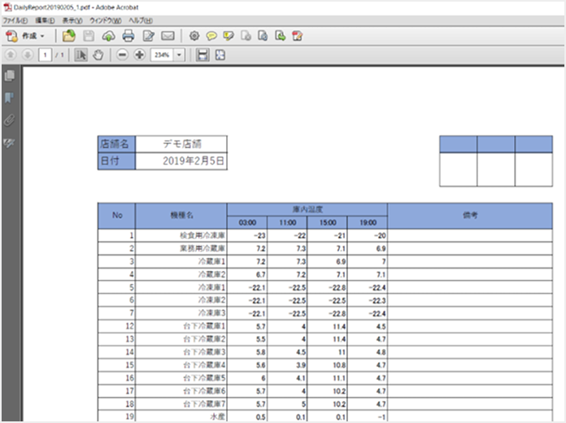The image size is (566, 423).
Task: Open a file with the folder icon
Action: [68, 36]
